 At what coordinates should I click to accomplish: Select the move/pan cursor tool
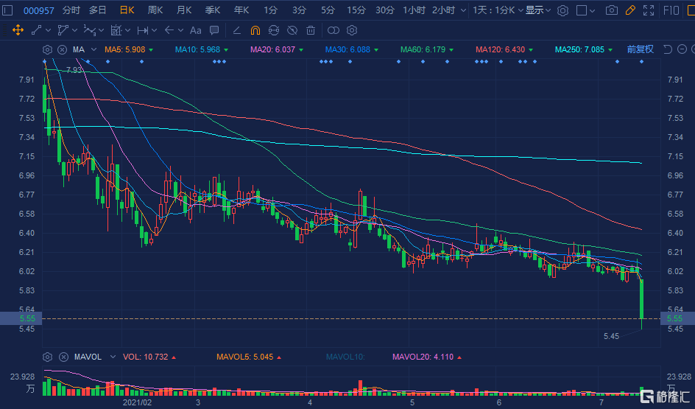(18, 30)
